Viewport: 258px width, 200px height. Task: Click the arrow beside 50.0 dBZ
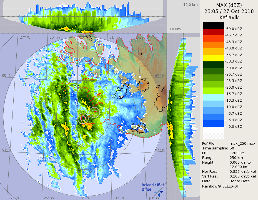click(x=225, y=29)
